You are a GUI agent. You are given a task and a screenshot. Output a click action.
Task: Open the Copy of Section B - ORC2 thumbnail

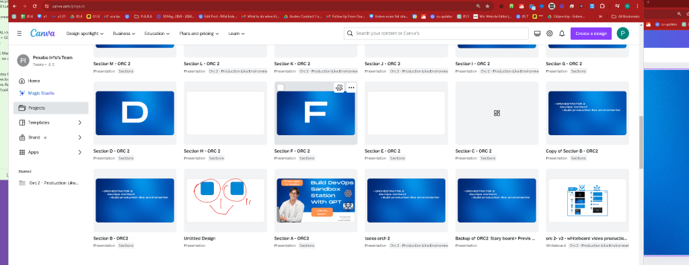[587, 113]
